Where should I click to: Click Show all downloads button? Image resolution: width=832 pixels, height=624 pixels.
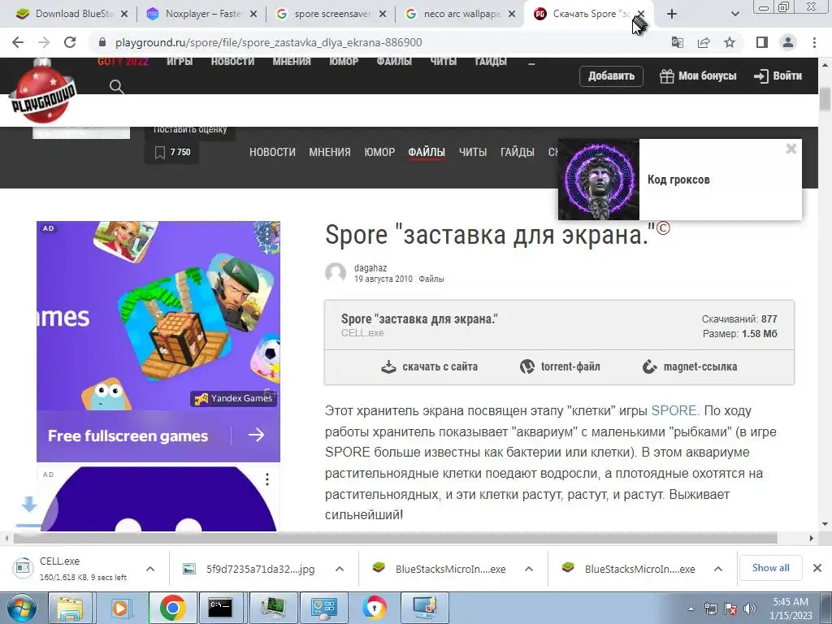pos(770,568)
